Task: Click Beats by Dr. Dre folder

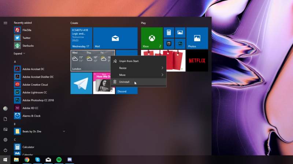Action: point(40,132)
